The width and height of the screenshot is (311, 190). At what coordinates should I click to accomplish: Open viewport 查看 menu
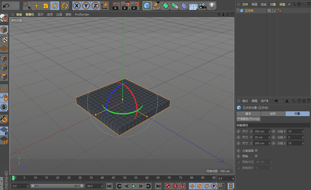click(x=19, y=15)
